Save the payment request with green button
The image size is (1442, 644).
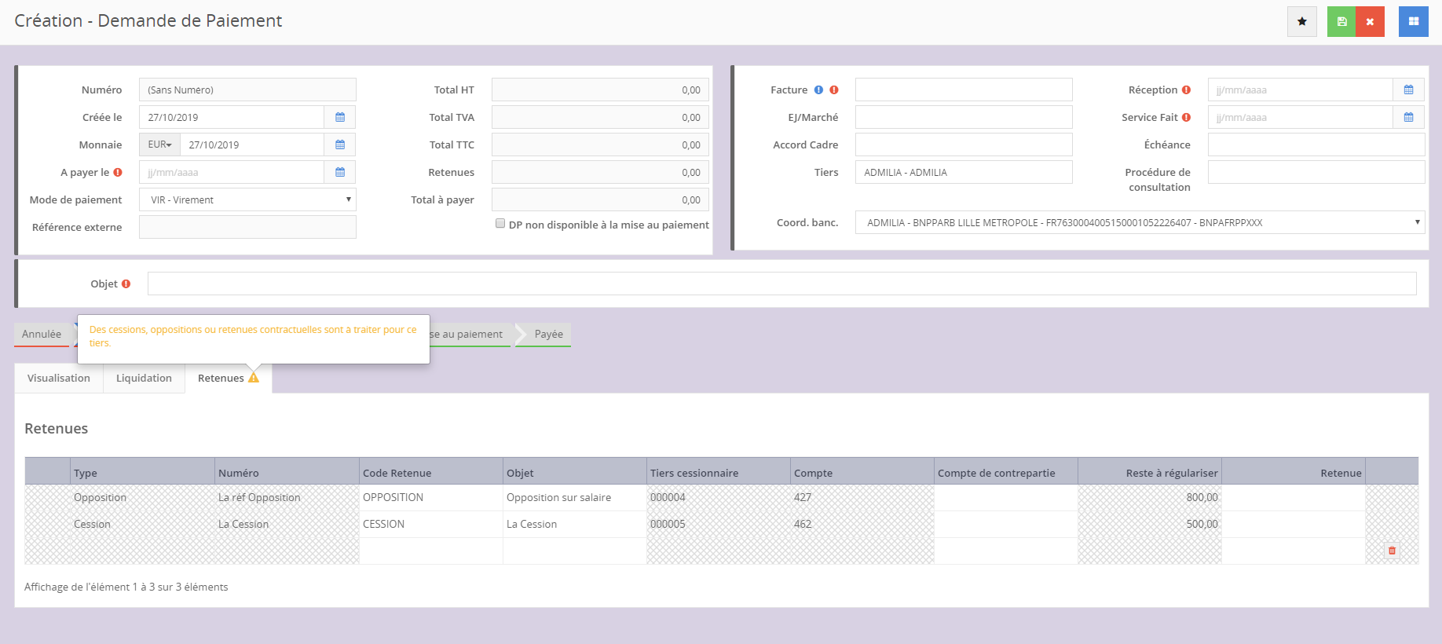click(x=1341, y=21)
